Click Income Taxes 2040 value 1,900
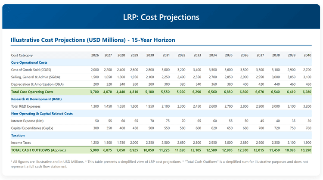The width and height of the screenshot is (323, 180). 307,143
